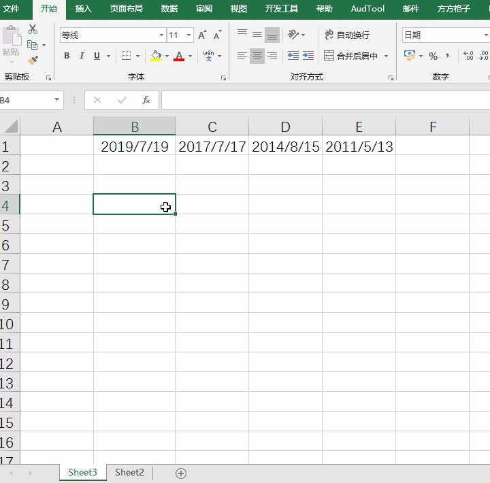490x483 pixels.
Task: Open the 方方格子 tab
Action: 454,9
